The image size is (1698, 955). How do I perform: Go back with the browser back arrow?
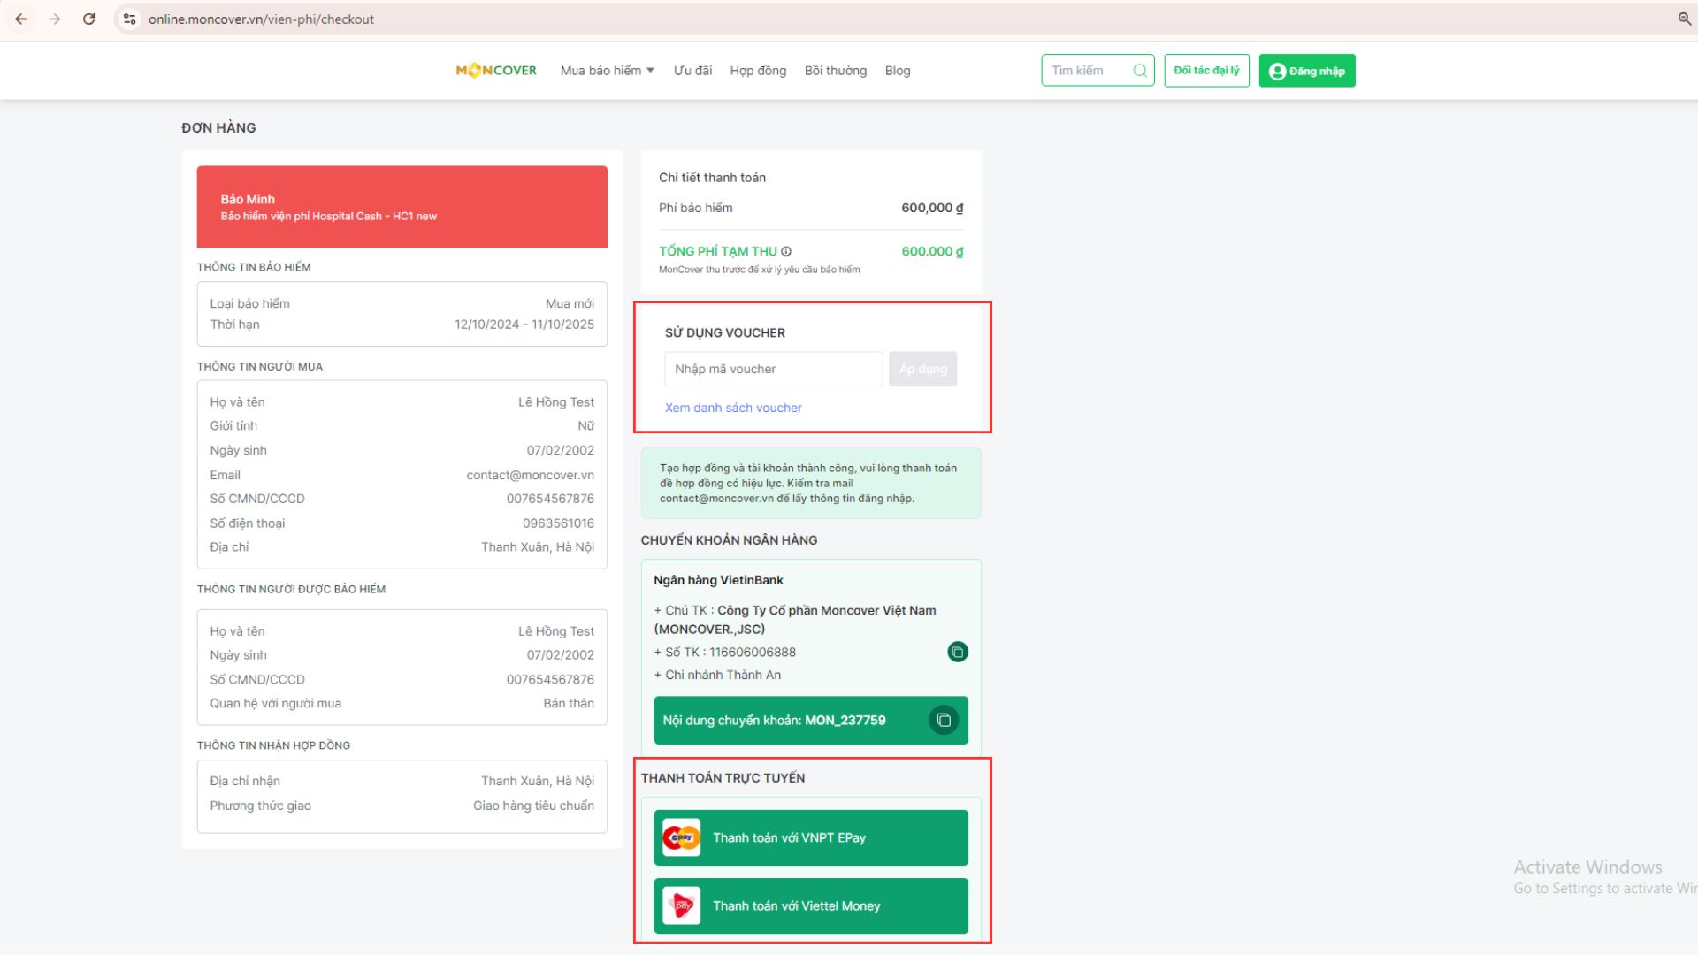(x=21, y=19)
